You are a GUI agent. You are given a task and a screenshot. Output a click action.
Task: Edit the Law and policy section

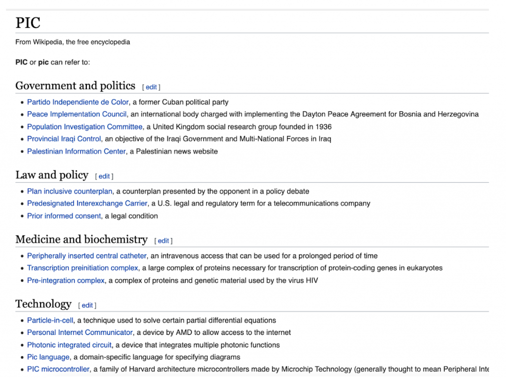coord(104,176)
